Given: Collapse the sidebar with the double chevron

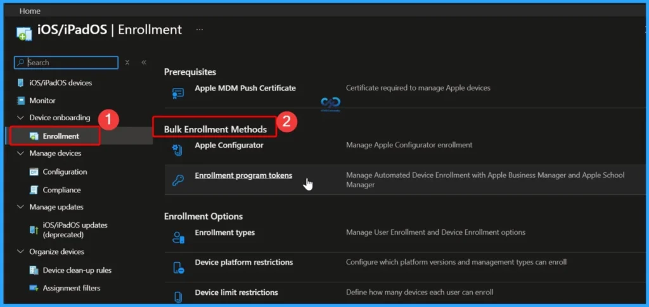Looking at the screenshot, I should [x=144, y=63].
